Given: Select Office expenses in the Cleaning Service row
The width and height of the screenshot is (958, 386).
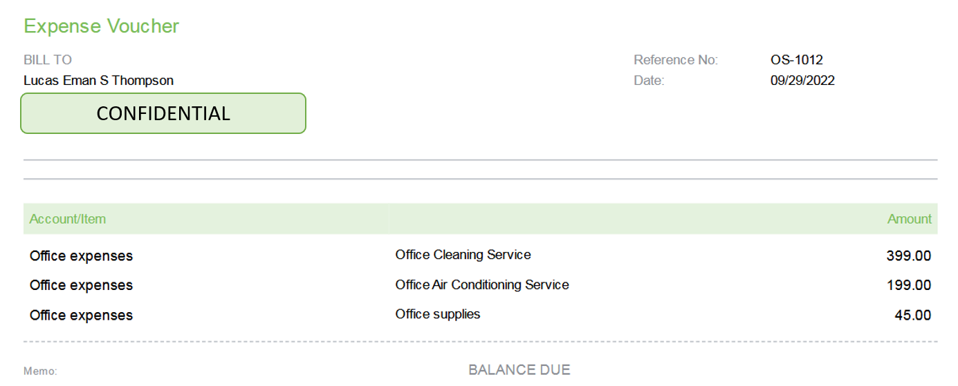Looking at the screenshot, I should pos(81,256).
